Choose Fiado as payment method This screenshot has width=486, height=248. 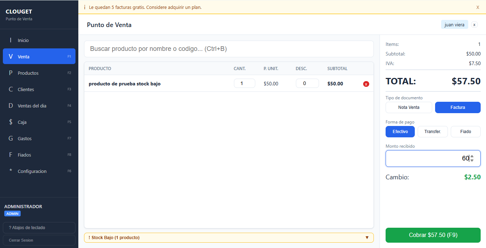(465, 132)
